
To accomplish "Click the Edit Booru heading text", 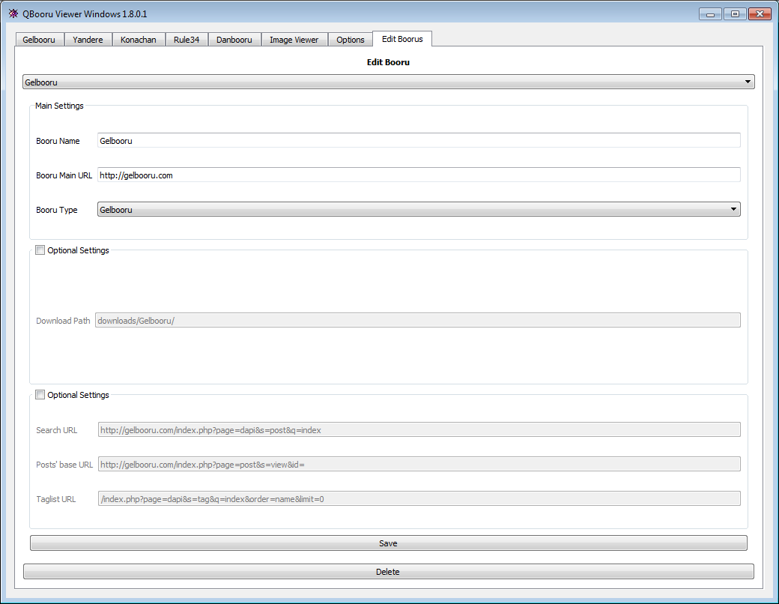I will [389, 62].
